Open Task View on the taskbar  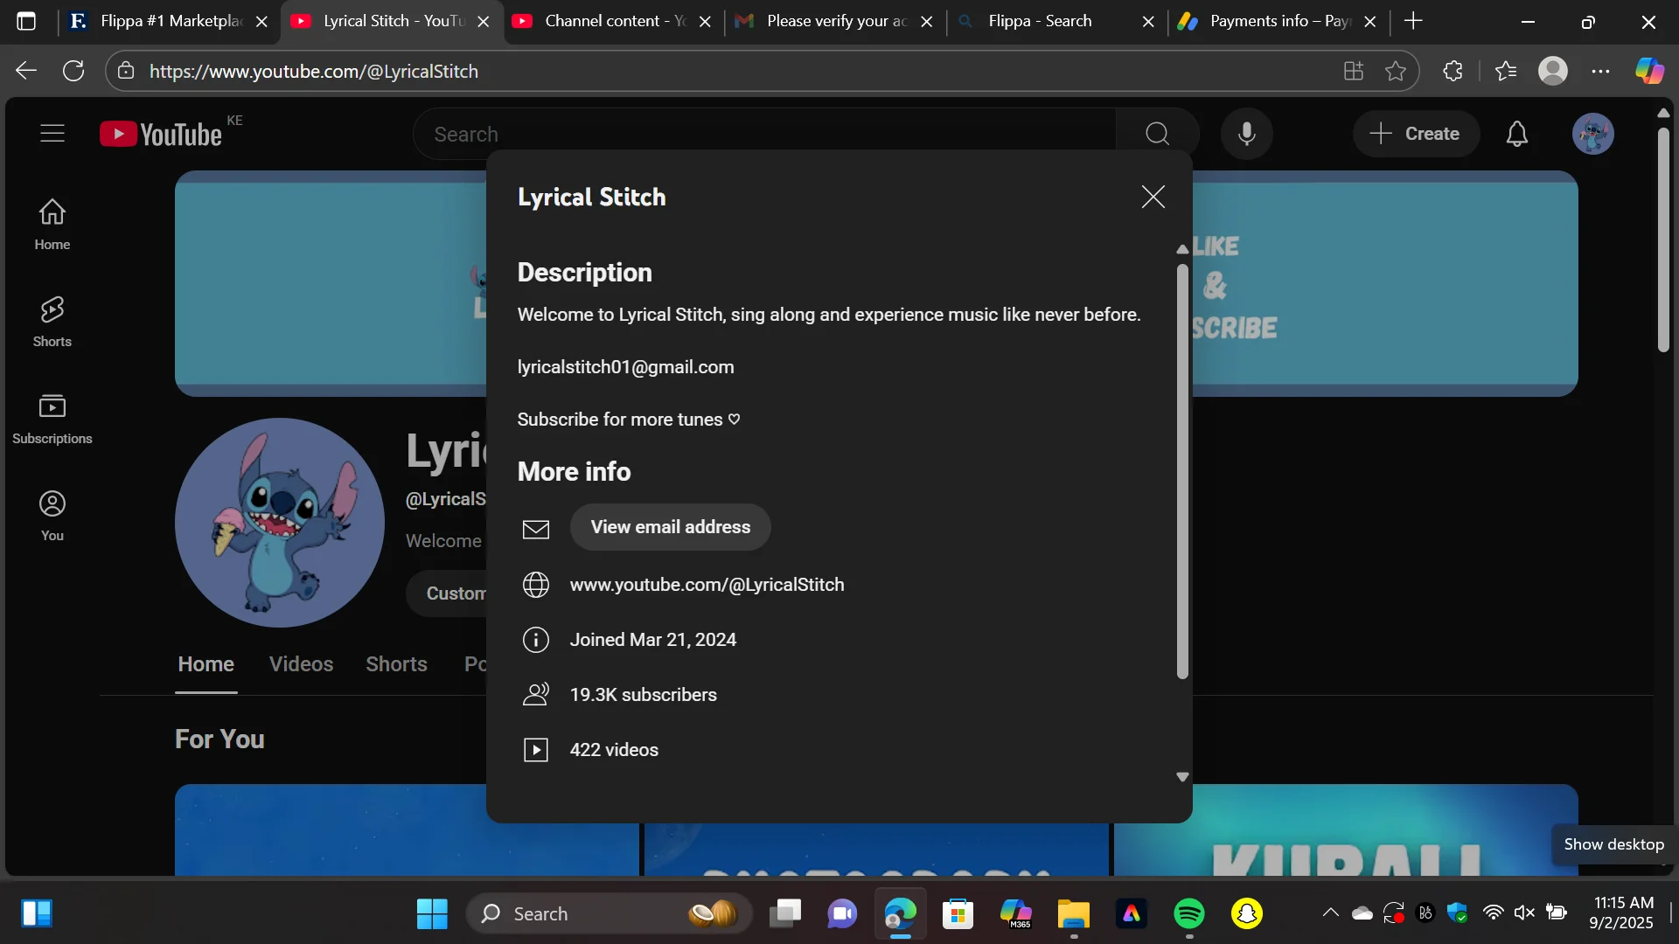pyautogui.click(x=785, y=913)
